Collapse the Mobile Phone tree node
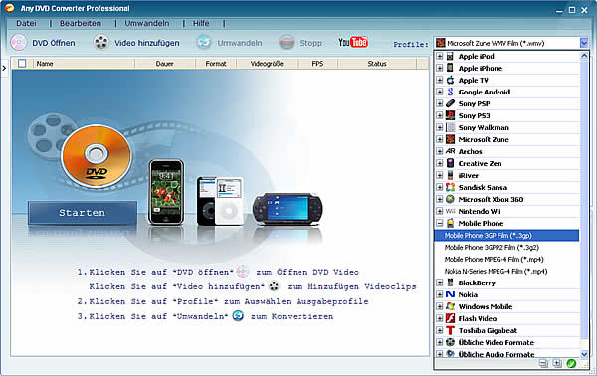597x376 pixels. coord(440,223)
